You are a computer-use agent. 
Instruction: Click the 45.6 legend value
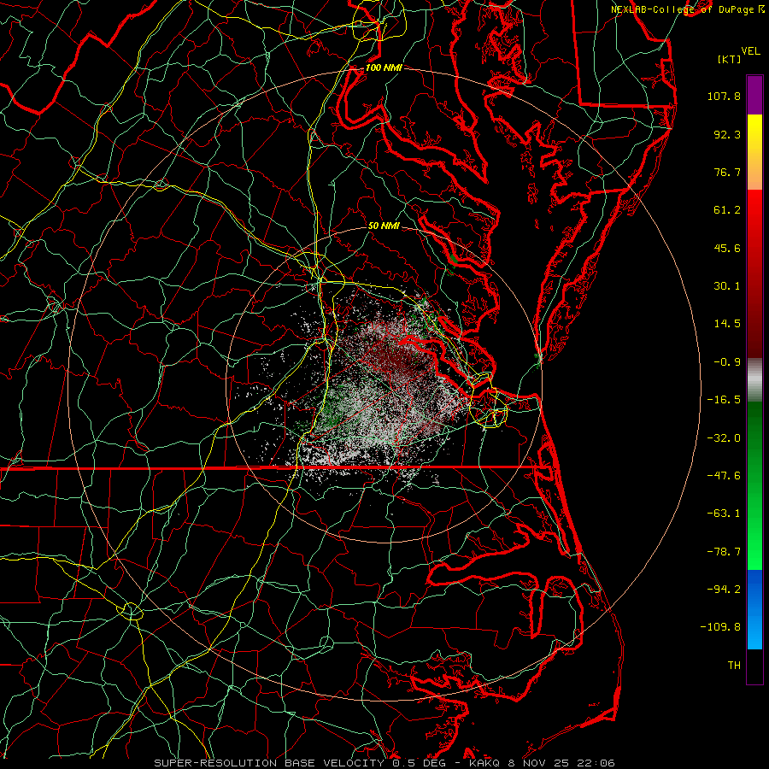(x=727, y=248)
